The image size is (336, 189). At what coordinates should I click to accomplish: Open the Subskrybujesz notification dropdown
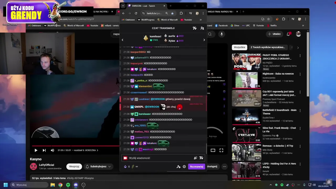click(98, 166)
